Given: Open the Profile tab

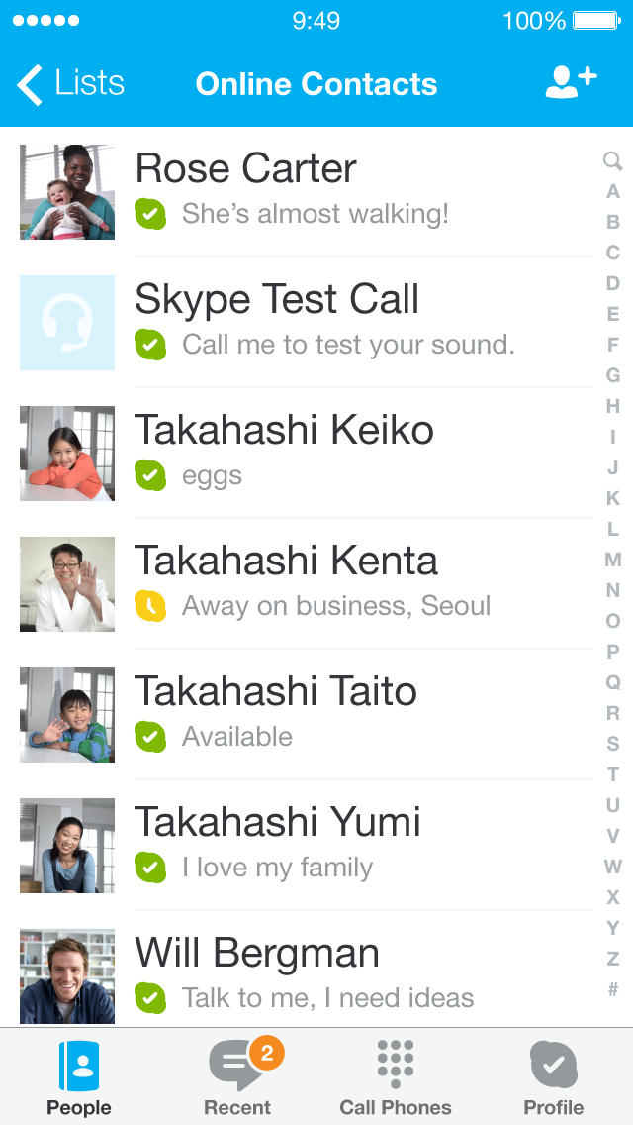Looking at the screenshot, I should (x=554, y=1077).
